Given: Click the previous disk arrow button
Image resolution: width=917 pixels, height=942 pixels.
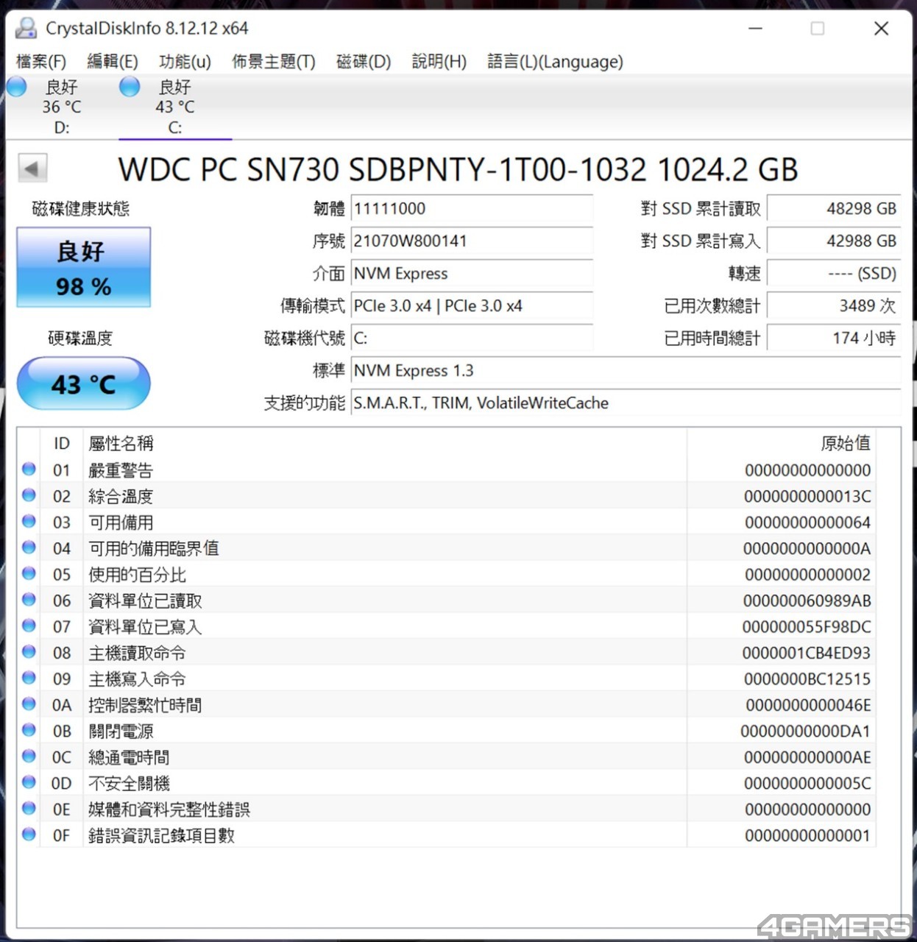Looking at the screenshot, I should (x=32, y=169).
